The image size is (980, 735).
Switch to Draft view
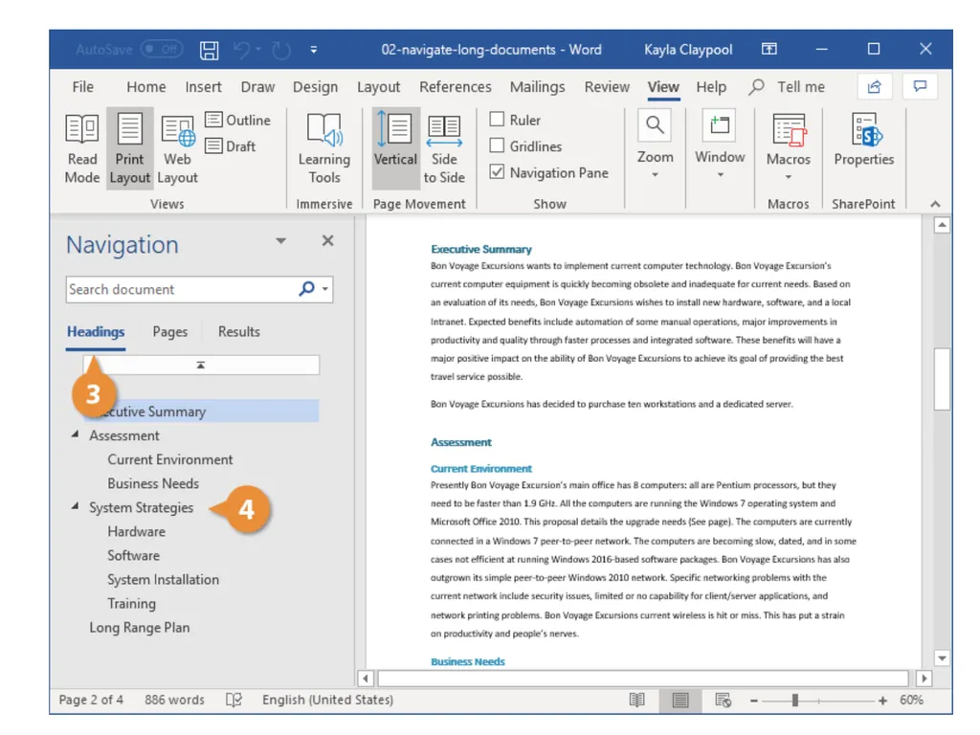click(x=231, y=146)
